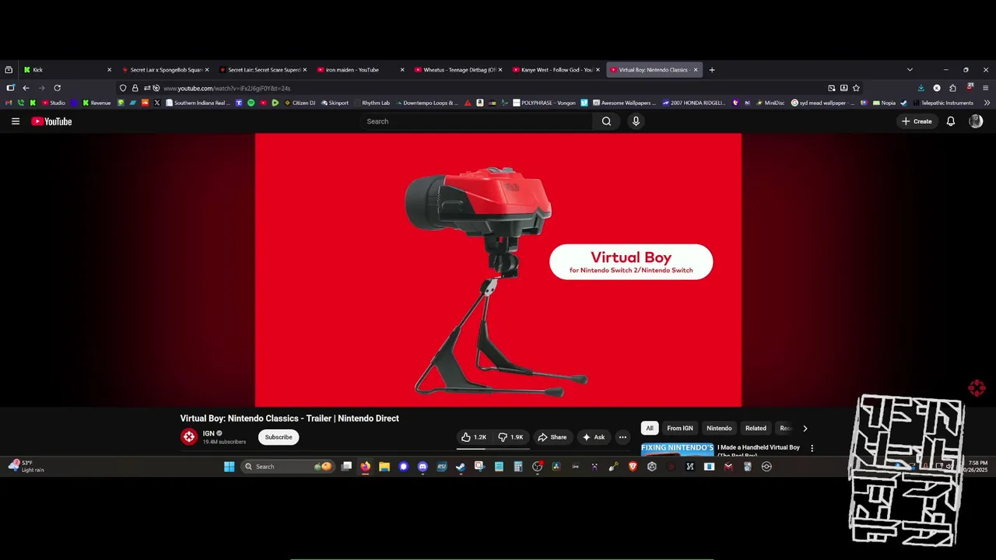Open the YouTube account avatar menu
996x560 pixels.
tap(976, 121)
